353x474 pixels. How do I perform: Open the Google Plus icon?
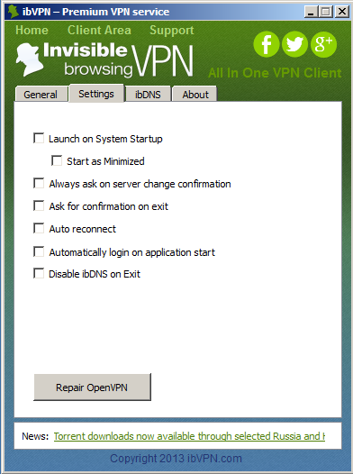click(323, 44)
